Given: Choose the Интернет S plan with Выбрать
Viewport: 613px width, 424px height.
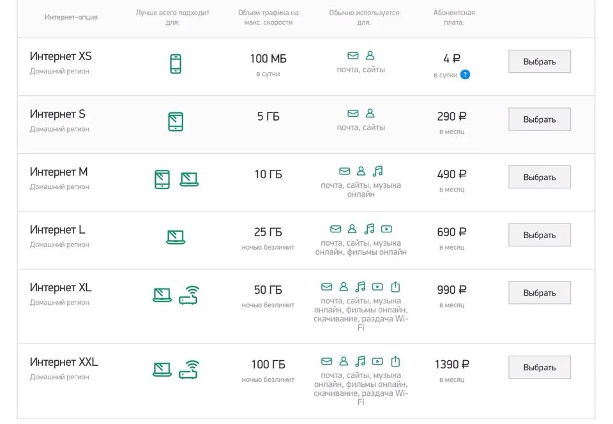Looking at the screenshot, I should (x=540, y=119).
